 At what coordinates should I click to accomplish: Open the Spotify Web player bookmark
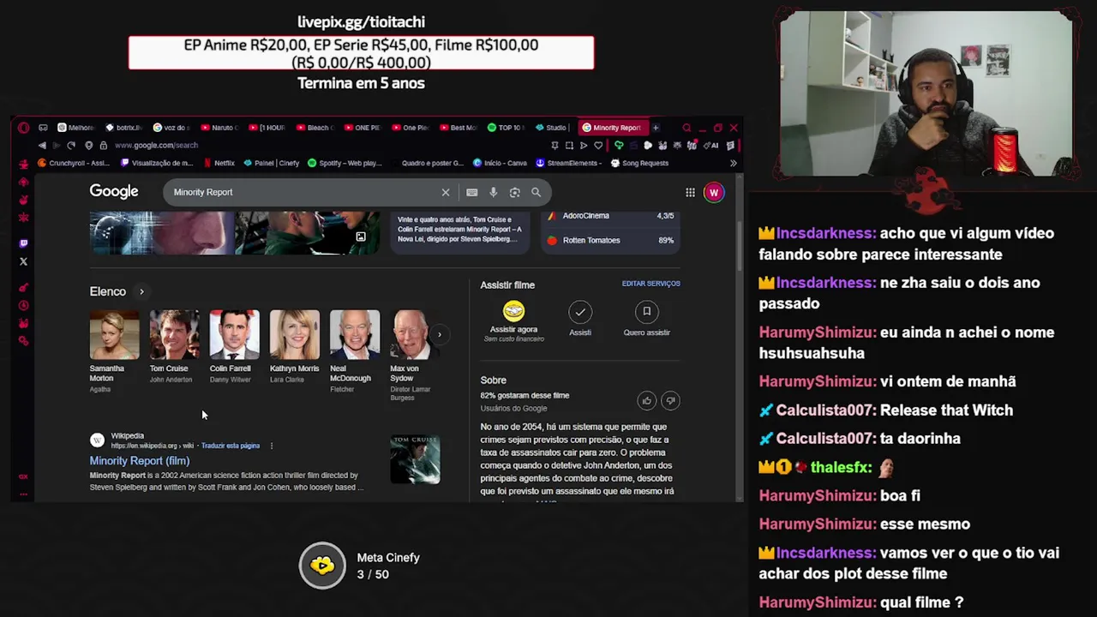coord(345,163)
